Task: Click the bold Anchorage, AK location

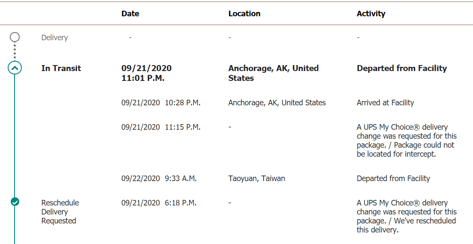Action: pyautogui.click(x=273, y=73)
